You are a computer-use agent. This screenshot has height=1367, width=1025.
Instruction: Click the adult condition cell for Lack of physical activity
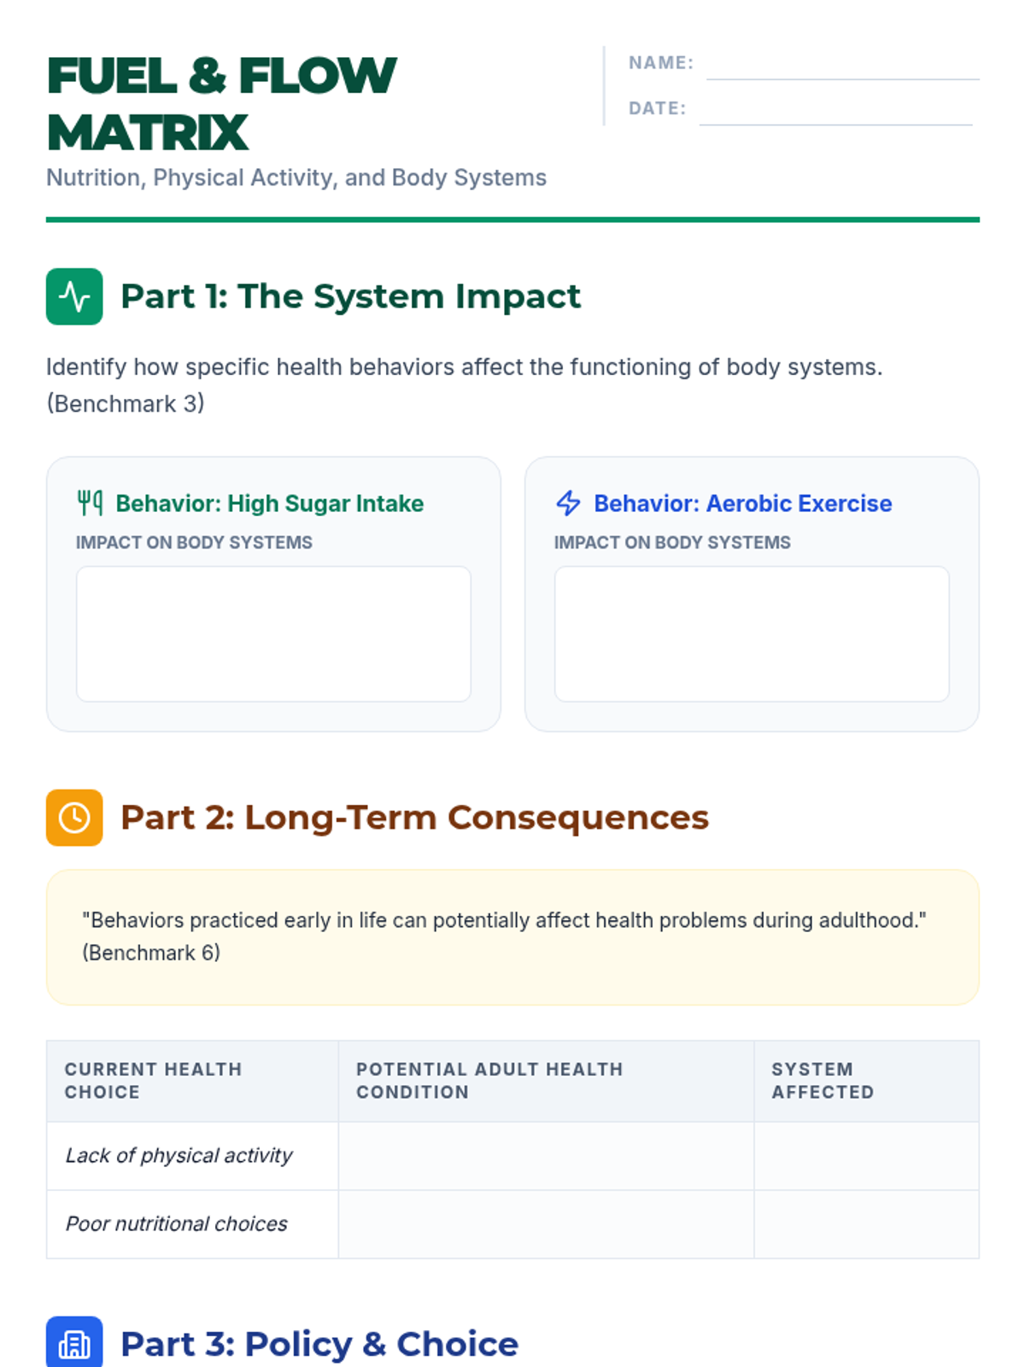(546, 1156)
